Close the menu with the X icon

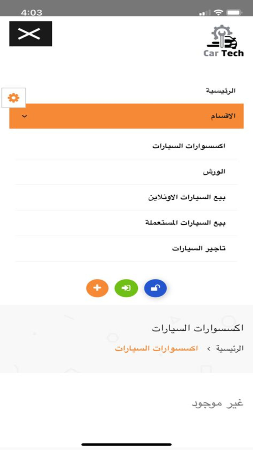click(x=30, y=34)
